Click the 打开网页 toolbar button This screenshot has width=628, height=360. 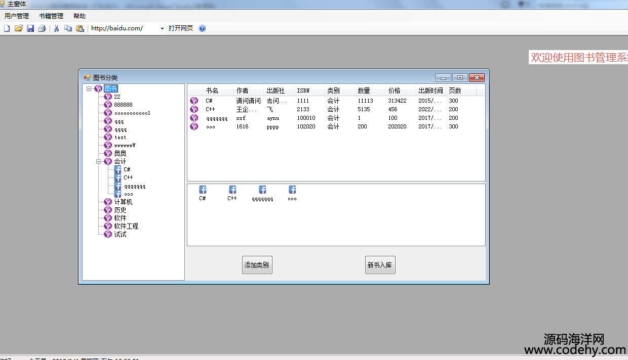[181, 28]
